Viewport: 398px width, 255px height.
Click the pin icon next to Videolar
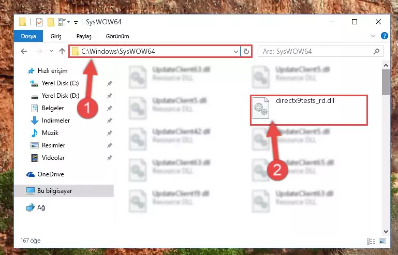pos(109,158)
